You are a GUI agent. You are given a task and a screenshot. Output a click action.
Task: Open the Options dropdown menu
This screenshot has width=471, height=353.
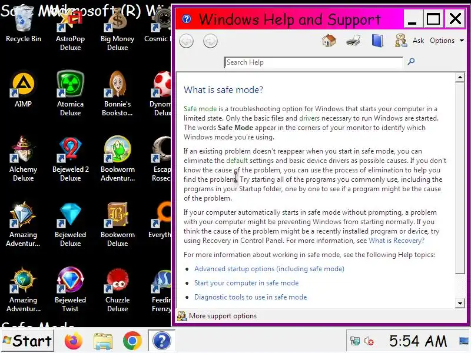pos(447,41)
